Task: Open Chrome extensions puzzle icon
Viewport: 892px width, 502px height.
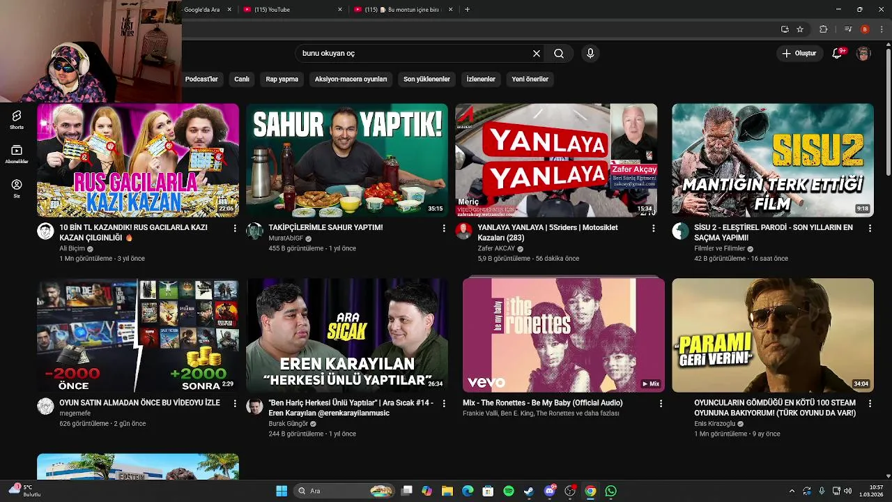Action: (x=824, y=29)
